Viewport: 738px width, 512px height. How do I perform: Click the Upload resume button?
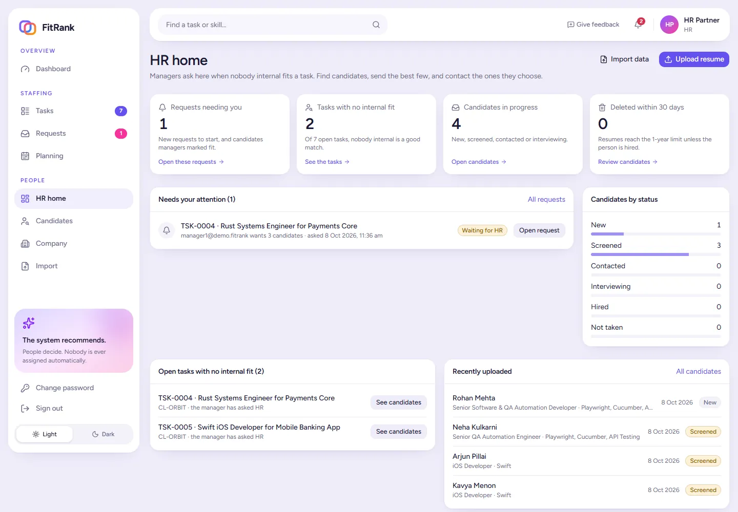coord(694,59)
